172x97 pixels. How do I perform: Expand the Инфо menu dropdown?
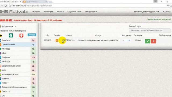(x=60, y=12)
